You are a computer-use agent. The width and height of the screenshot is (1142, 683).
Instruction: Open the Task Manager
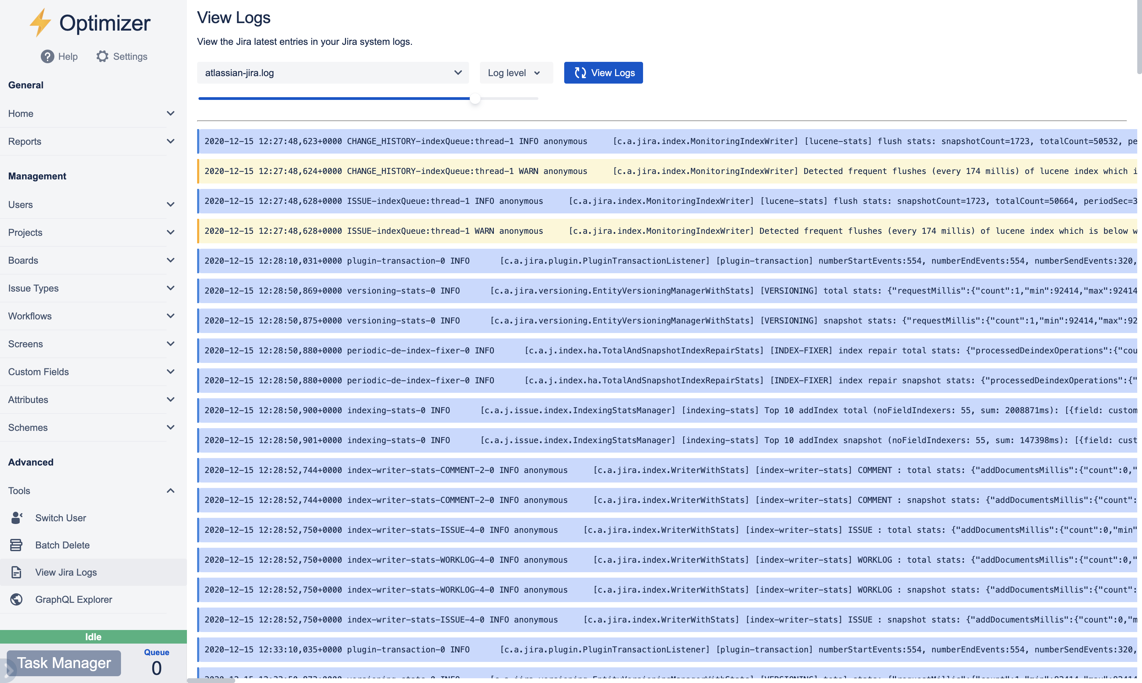click(64, 663)
